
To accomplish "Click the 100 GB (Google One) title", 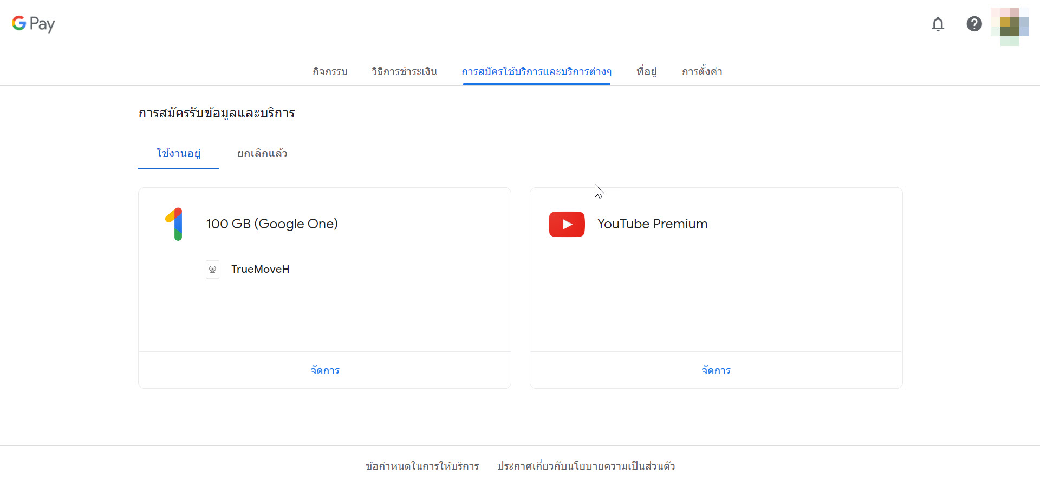I will point(272,224).
